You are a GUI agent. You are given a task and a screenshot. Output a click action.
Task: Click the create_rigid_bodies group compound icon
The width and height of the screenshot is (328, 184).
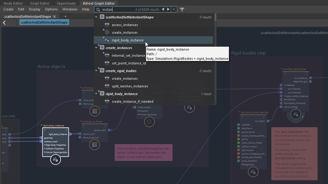click(x=102, y=70)
